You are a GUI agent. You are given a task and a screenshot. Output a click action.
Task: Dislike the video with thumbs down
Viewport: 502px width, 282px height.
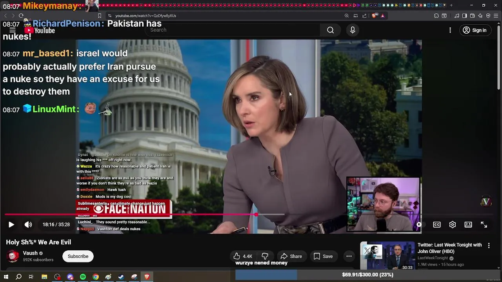tap(265, 256)
